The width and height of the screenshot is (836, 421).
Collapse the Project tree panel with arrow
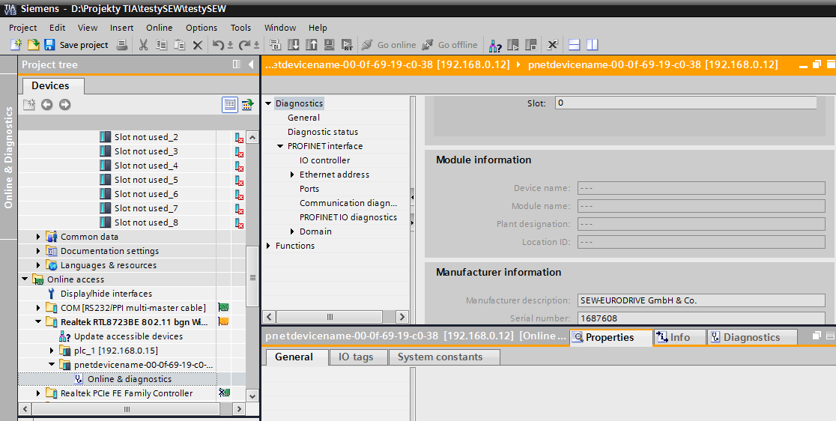(251, 65)
